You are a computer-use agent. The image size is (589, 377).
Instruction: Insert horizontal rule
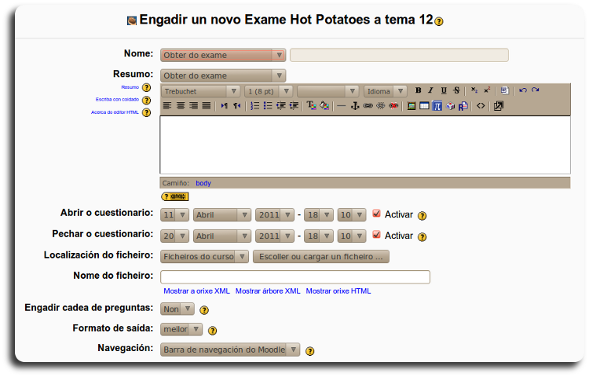[x=341, y=106]
